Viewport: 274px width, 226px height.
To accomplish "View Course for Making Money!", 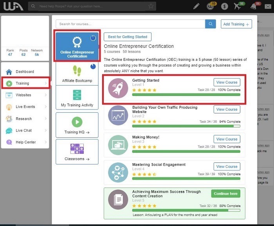I will [x=227, y=139].
